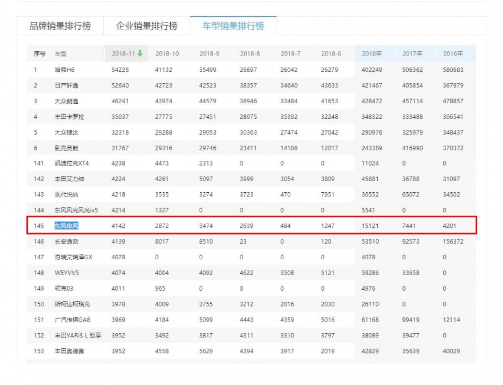Click the 5541 total for 东风风光风光ix5
The width and height of the screenshot is (503, 385).
click(368, 210)
